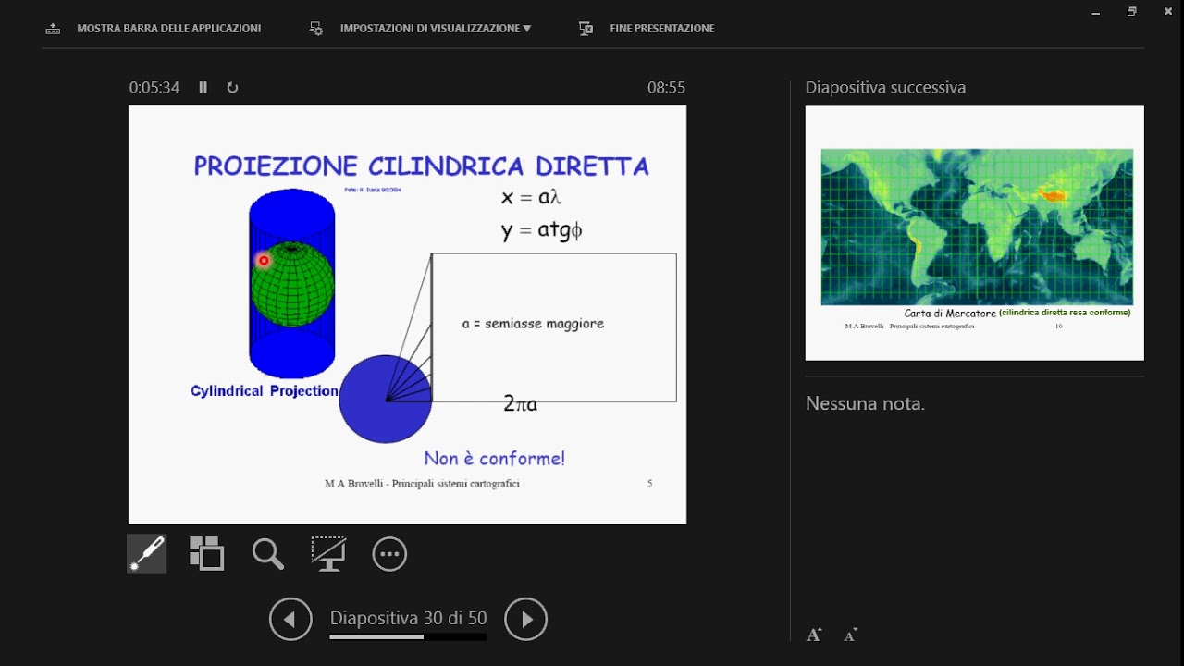Toggle black screen presentation icon
Screen dimensions: 1184x666
[x=328, y=553]
